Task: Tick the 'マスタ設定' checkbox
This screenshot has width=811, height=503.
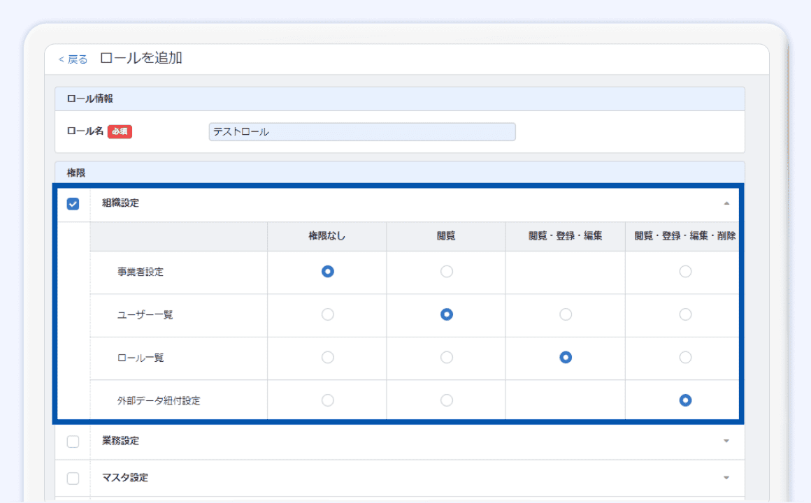Action: 73,479
